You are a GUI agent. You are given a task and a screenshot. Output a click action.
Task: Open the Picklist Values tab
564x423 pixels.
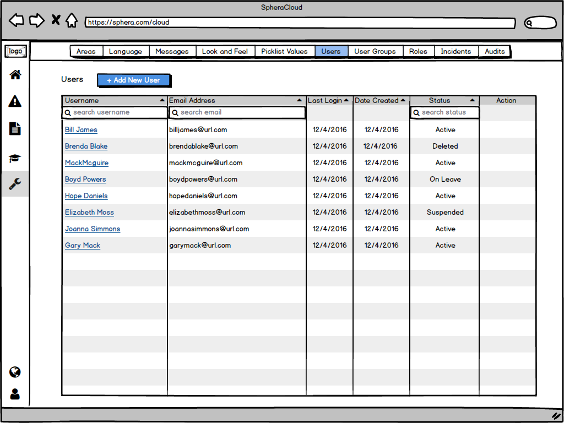(285, 51)
